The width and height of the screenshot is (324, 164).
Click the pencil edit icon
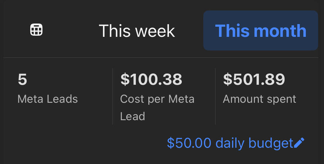[x=299, y=143]
